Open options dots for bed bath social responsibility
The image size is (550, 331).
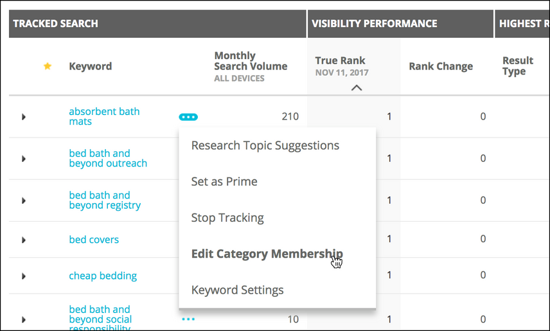(188, 319)
